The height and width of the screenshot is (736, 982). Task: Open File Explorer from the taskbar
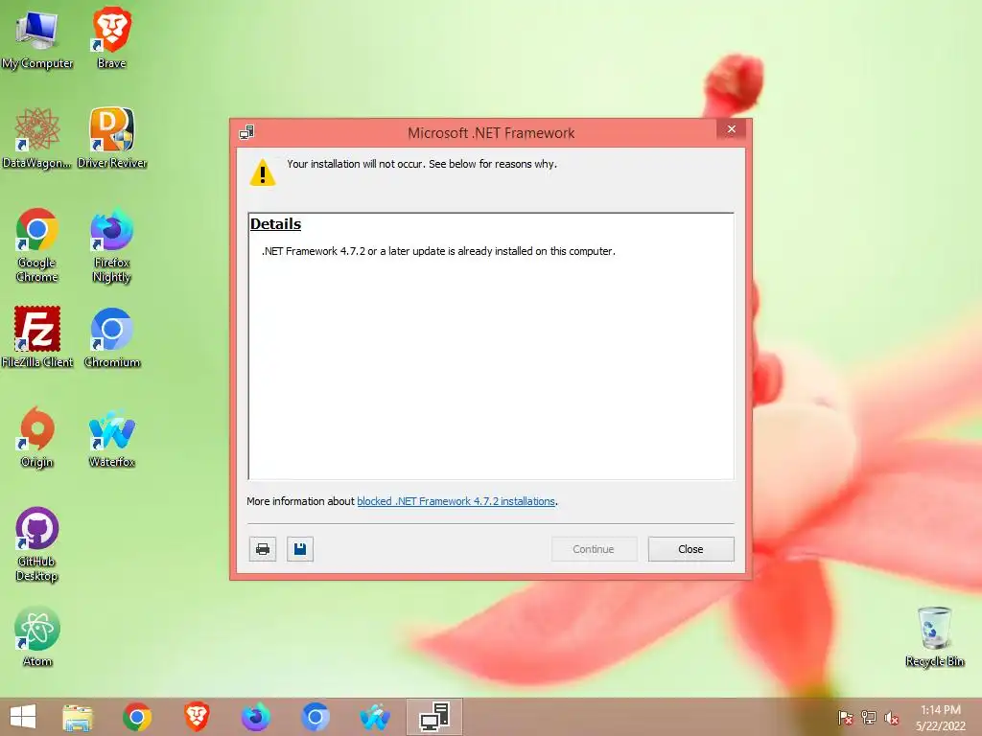(78, 717)
